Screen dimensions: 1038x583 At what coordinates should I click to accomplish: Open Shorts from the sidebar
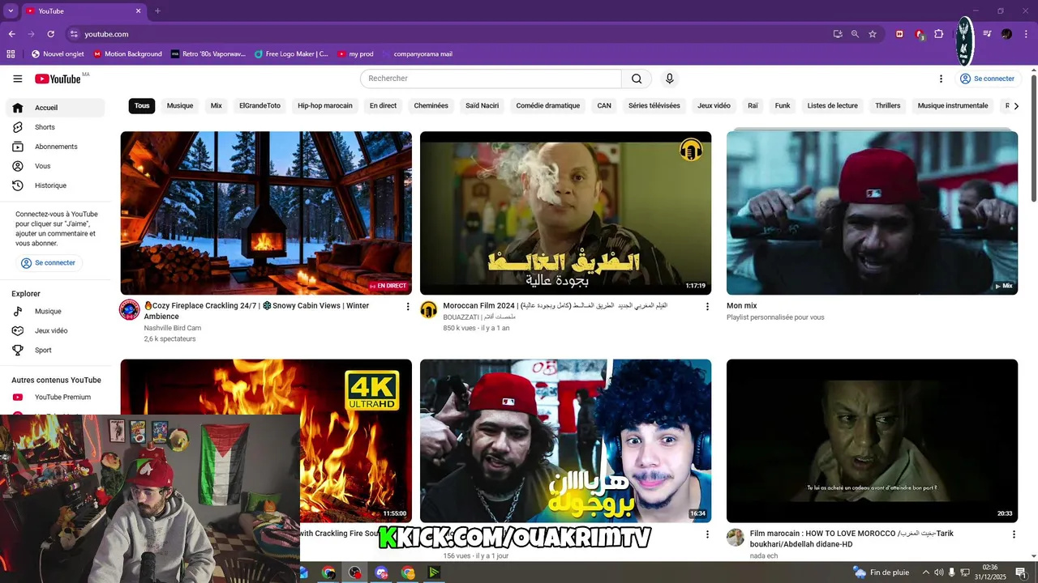click(x=55, y=127)
